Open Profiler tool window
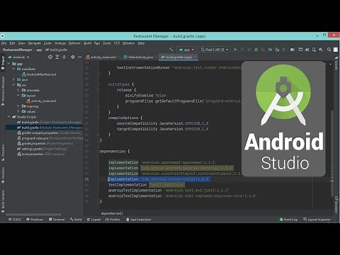340x255 pixels. point(113,220)
